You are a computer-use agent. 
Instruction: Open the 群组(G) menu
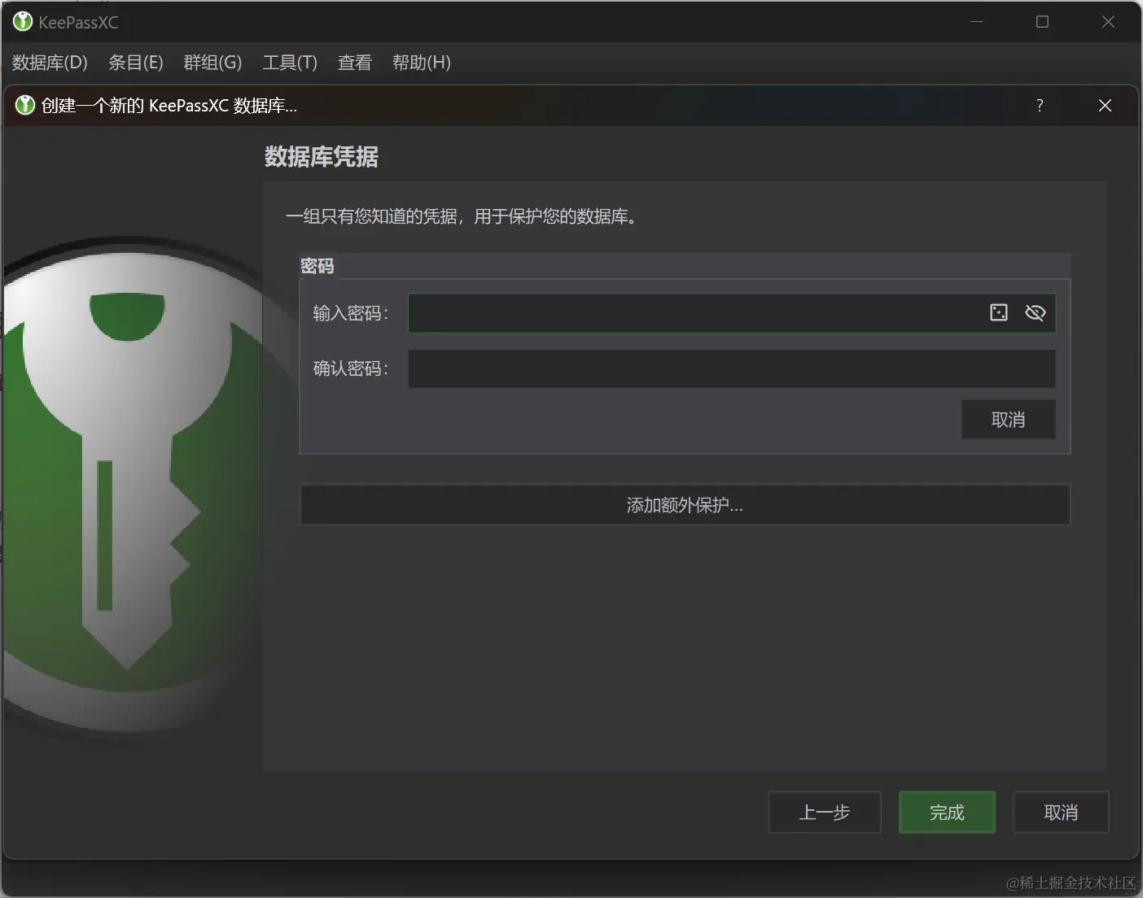(212, 63)
